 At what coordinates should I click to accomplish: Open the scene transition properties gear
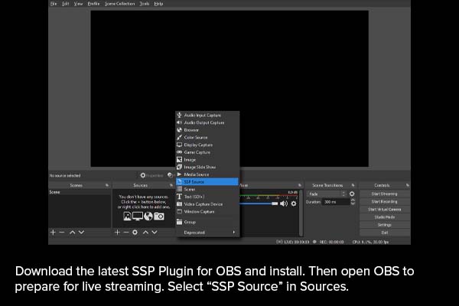click(x=352, y=194)
